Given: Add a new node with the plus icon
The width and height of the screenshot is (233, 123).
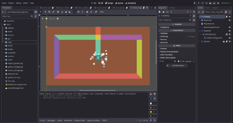Looking at the screenshot, I should click(x=199, y=12).
